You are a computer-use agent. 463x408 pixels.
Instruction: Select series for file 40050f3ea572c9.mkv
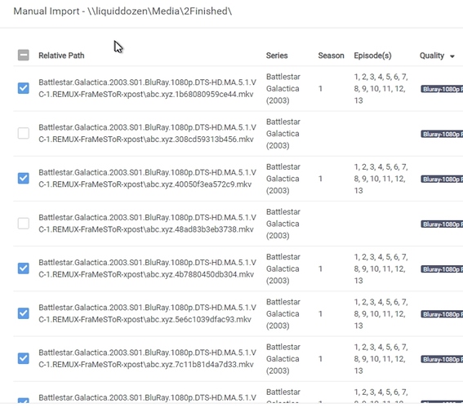click(283, 179)
